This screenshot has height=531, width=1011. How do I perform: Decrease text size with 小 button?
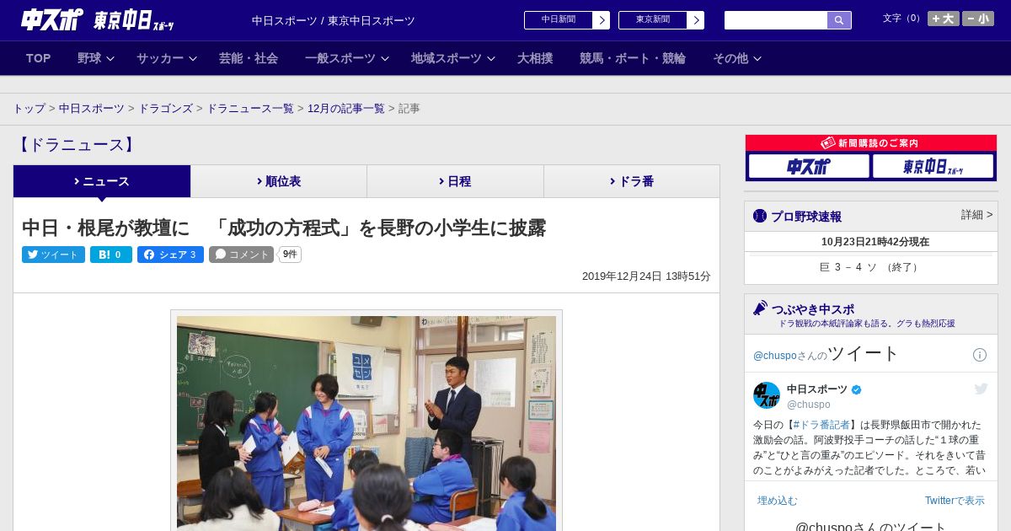(978, 19)
